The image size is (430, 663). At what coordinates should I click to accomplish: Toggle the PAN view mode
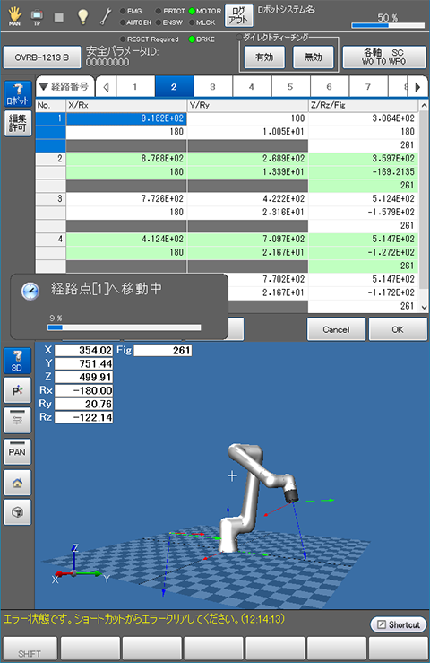(17, 451)
